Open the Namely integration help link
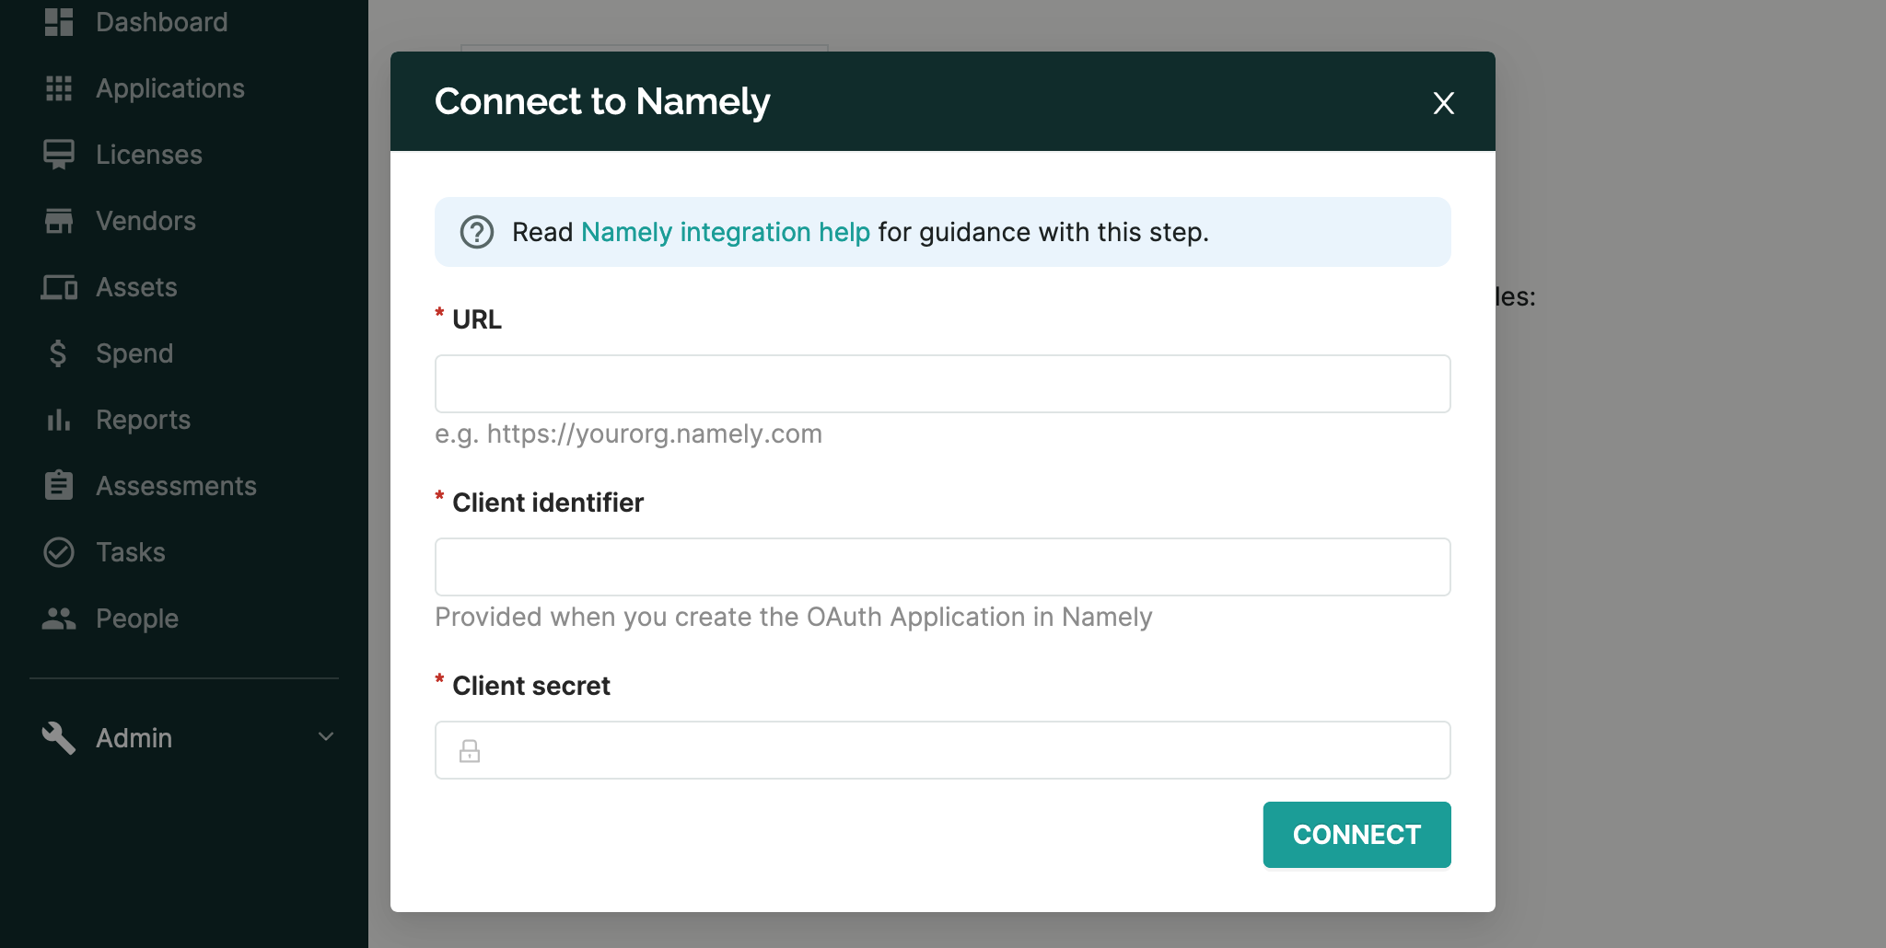Screen dimensions: 1886x948 (x=725, y=232)
